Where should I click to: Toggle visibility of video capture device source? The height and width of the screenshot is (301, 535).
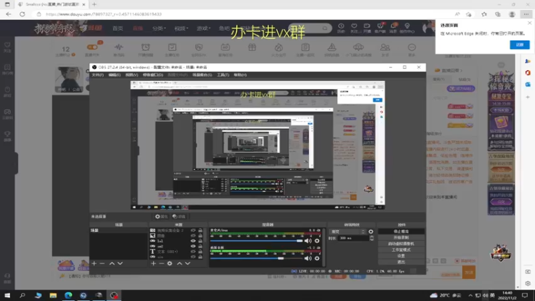193,230
